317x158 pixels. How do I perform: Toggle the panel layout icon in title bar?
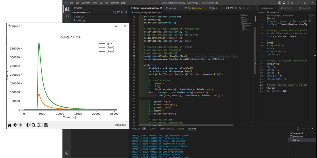tap(284, 3)
